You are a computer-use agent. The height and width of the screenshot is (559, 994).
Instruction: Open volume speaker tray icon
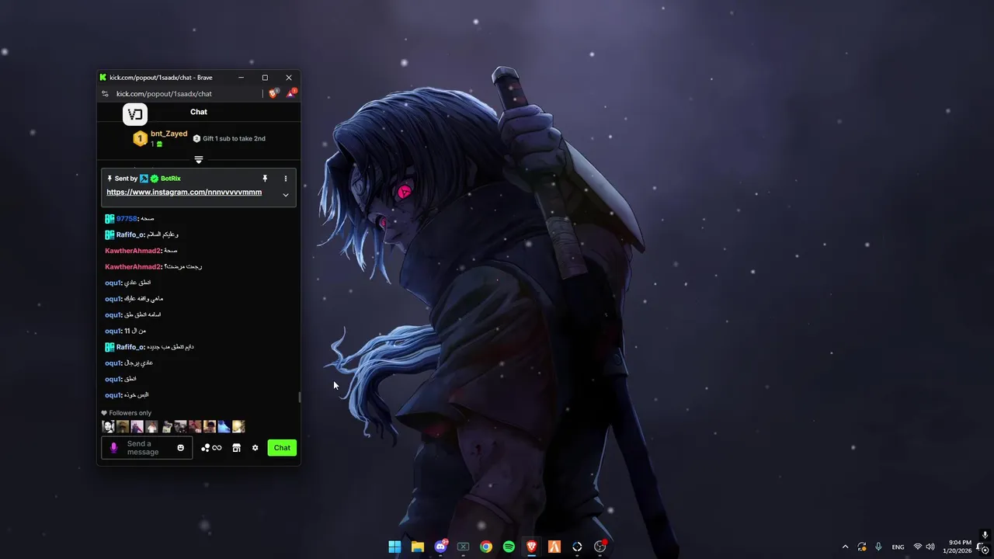coord(930,547)
